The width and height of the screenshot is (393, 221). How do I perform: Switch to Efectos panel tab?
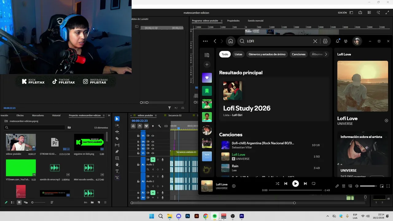pos(20,115)
